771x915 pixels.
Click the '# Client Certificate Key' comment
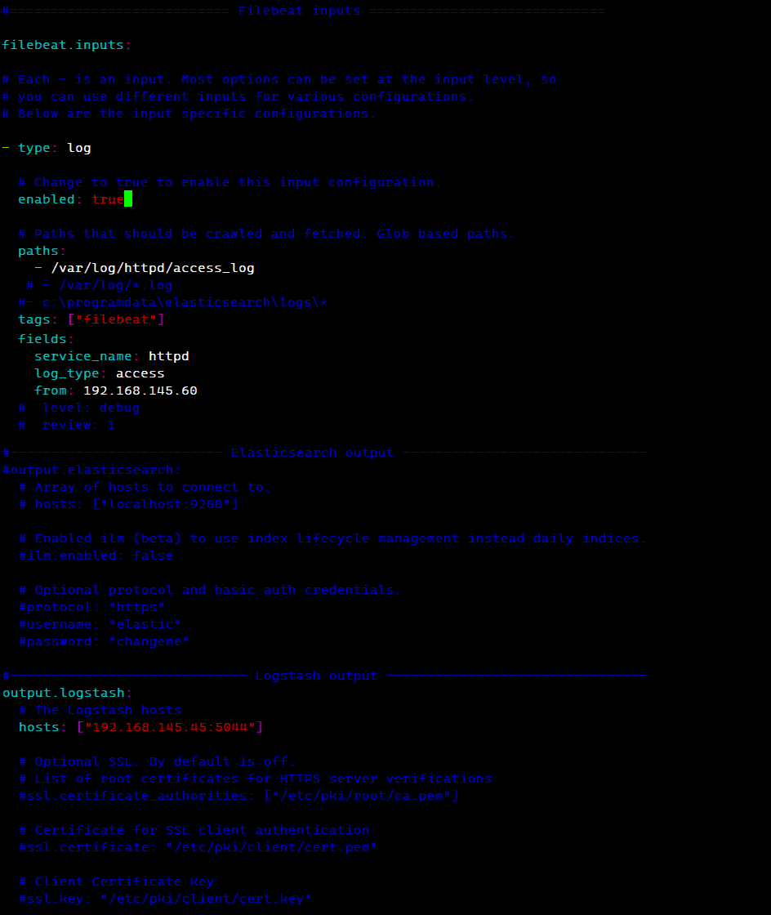116,882
